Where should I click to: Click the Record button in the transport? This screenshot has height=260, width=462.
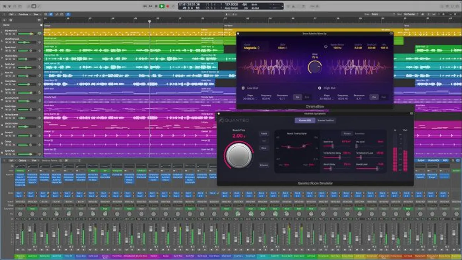[167, 6]
